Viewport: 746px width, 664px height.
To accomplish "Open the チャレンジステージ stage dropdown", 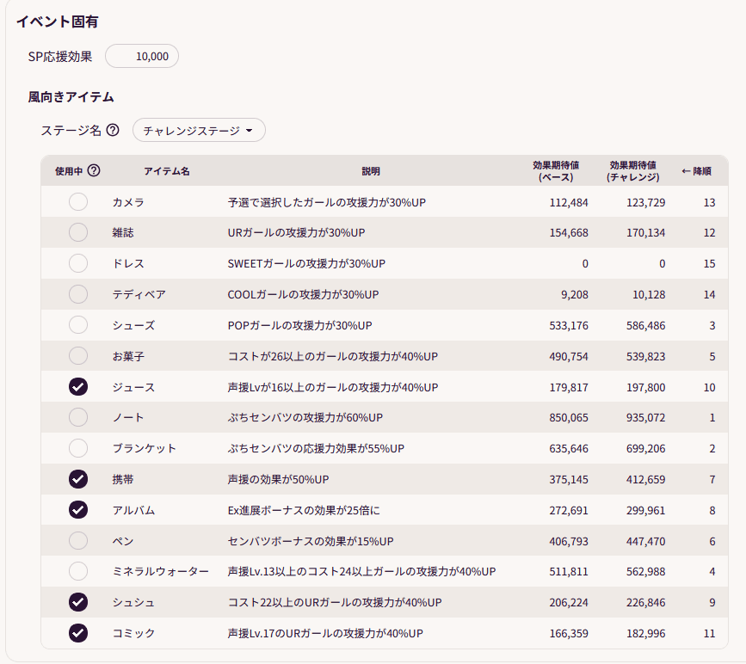I will pos(199,130).
